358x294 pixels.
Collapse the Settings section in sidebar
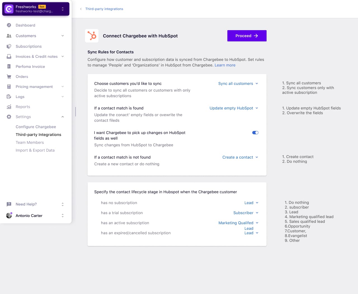pos(62,117)
